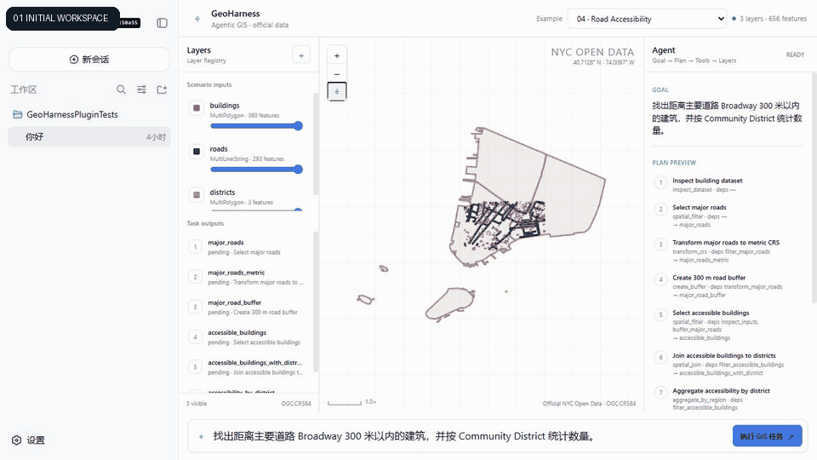Select the major_road_buffer task output

click(247, 308)
